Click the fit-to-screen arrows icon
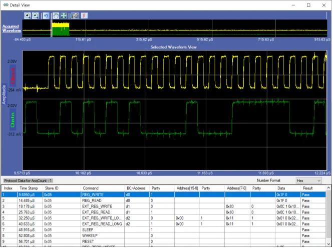 [64, 15]
